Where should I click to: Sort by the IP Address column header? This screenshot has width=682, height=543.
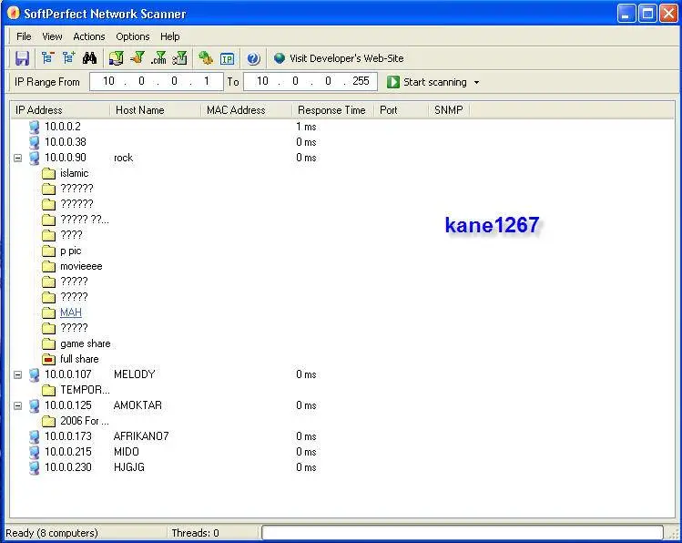click(x=61, y=110)
